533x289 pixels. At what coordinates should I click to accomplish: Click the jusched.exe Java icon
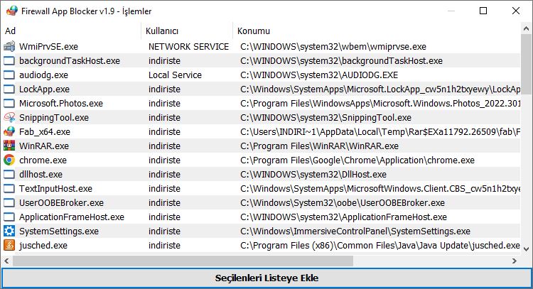pos(9,245)
